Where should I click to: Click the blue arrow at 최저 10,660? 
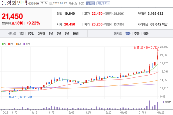(x=9, y=94)
